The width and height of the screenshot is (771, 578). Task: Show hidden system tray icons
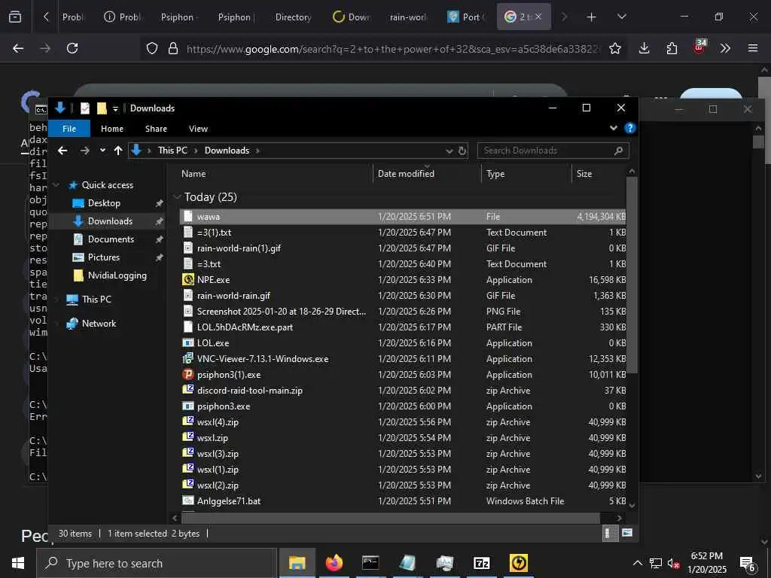tap(637, 563)
